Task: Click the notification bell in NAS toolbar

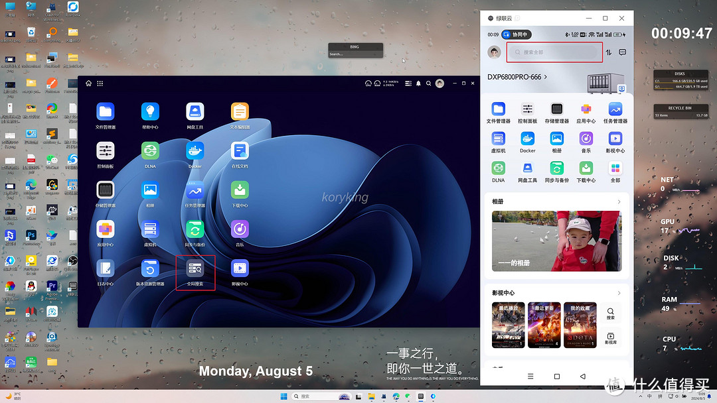Action: [x=418, y=84]
